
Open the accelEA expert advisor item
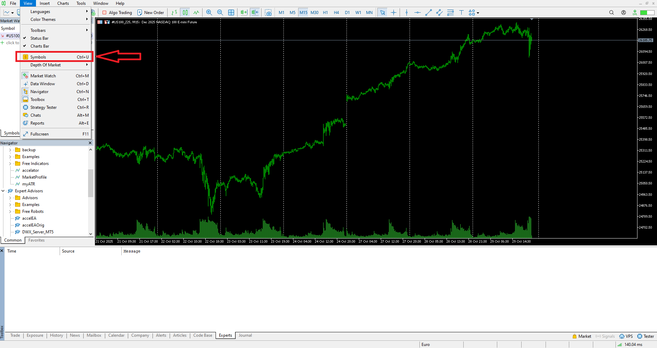pos(29,218)
